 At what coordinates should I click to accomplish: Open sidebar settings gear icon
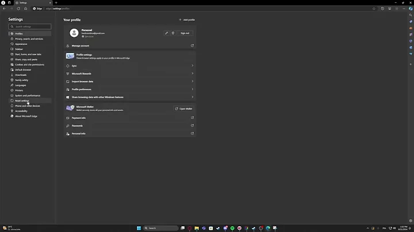pos(411,221)
